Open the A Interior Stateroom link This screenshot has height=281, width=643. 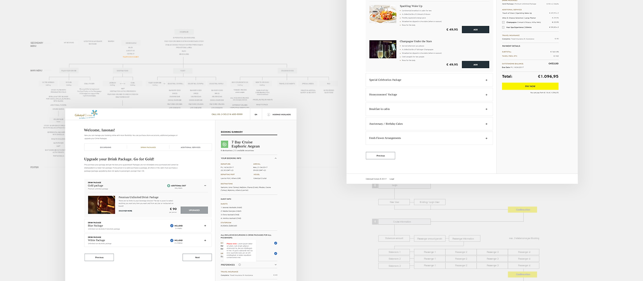click(229, 226)
